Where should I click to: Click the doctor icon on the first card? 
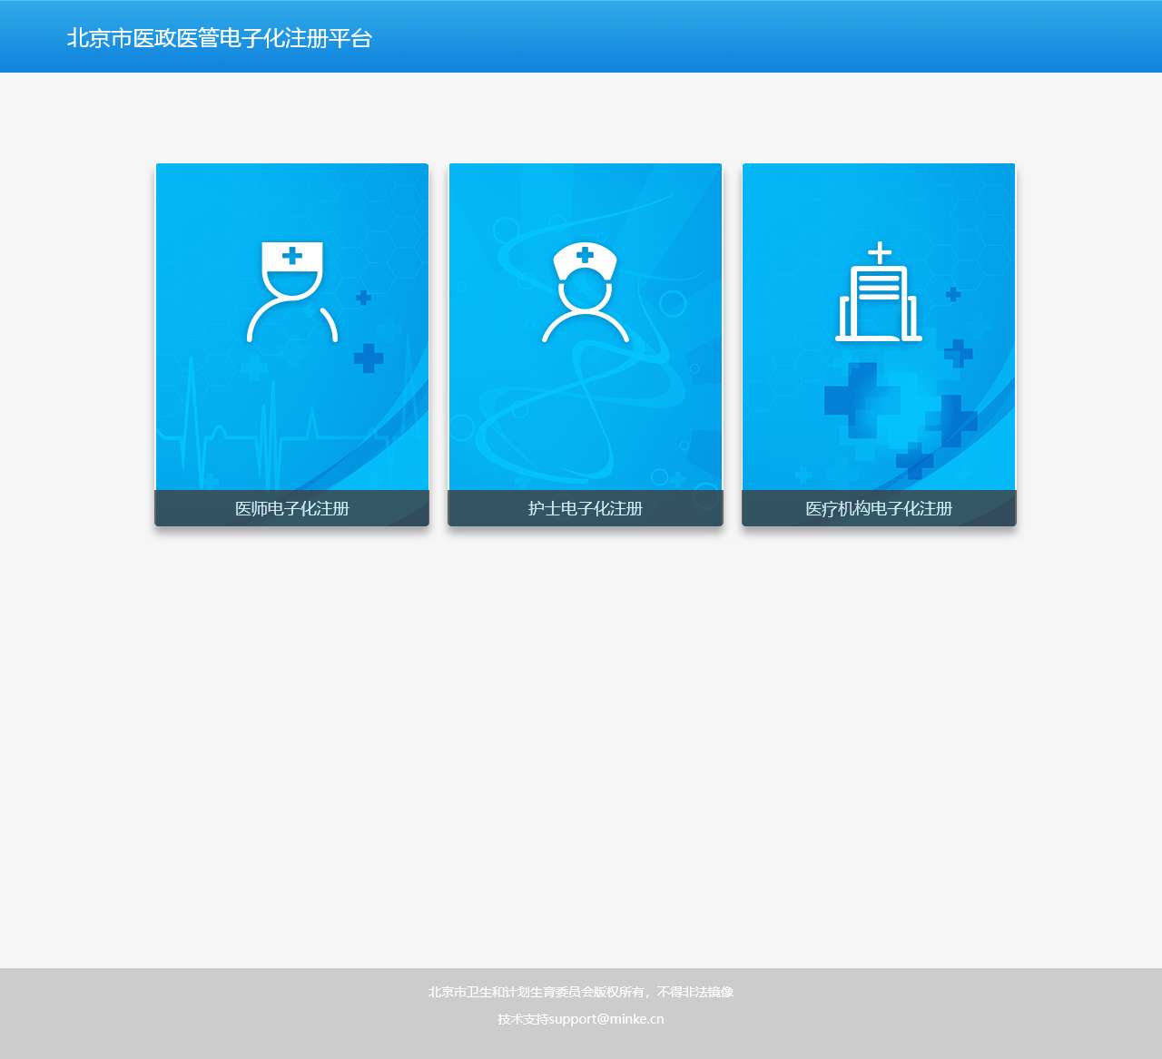292,292
